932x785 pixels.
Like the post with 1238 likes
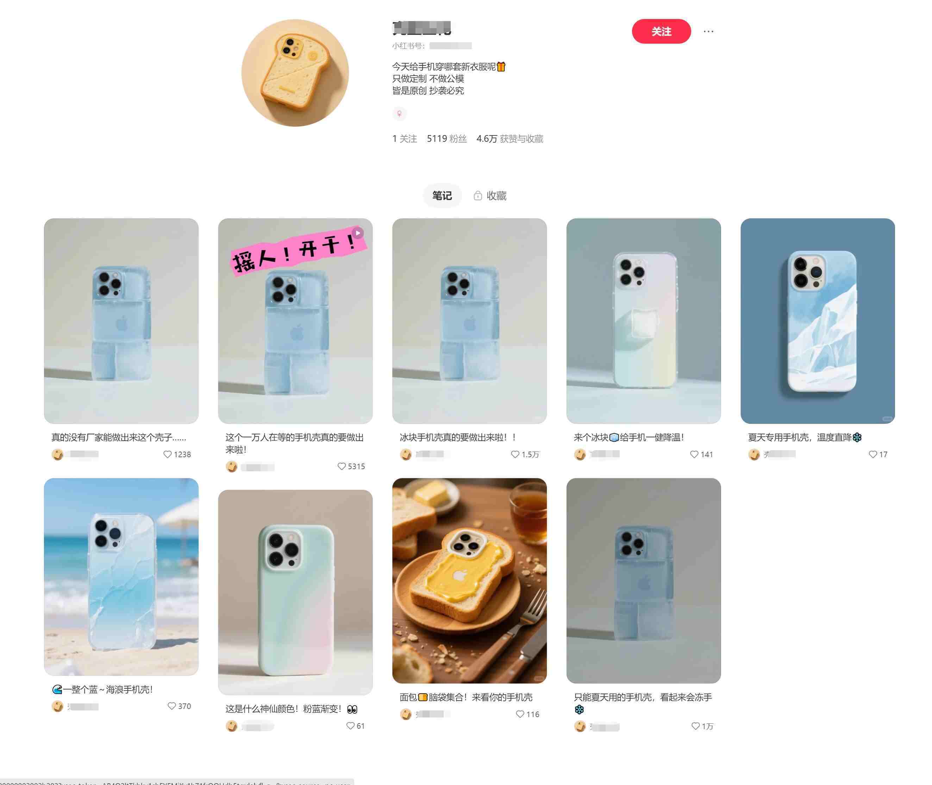click(168, 454)
